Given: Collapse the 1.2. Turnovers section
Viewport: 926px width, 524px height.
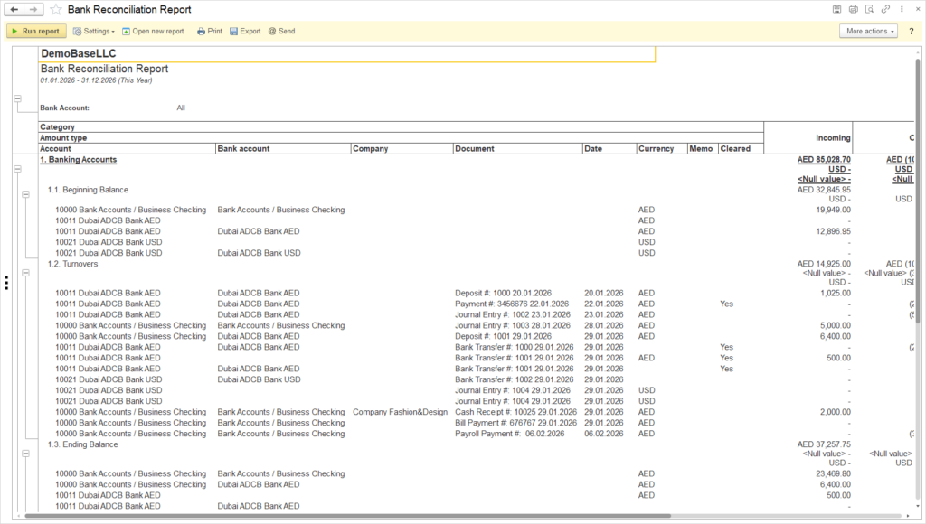Looking at the screenshot, I should pos(25,273).
